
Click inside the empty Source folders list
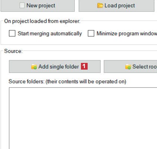point(83,118)
